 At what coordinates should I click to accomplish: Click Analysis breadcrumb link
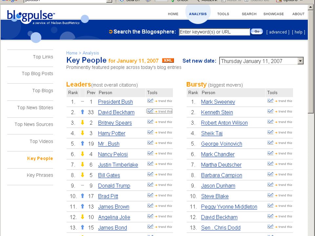click(x=91, y=53)
